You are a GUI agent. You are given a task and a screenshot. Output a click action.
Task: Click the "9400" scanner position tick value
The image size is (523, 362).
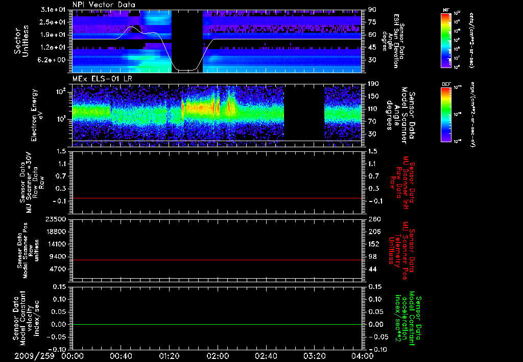(x=58, y=257)
